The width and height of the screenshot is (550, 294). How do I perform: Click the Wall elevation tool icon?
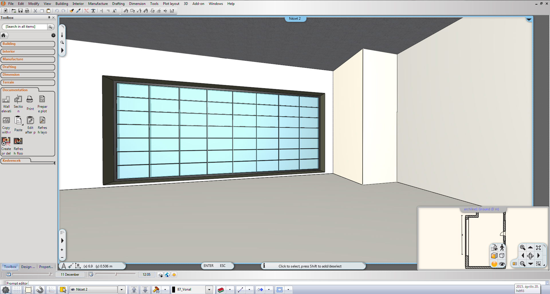(6, 99)
